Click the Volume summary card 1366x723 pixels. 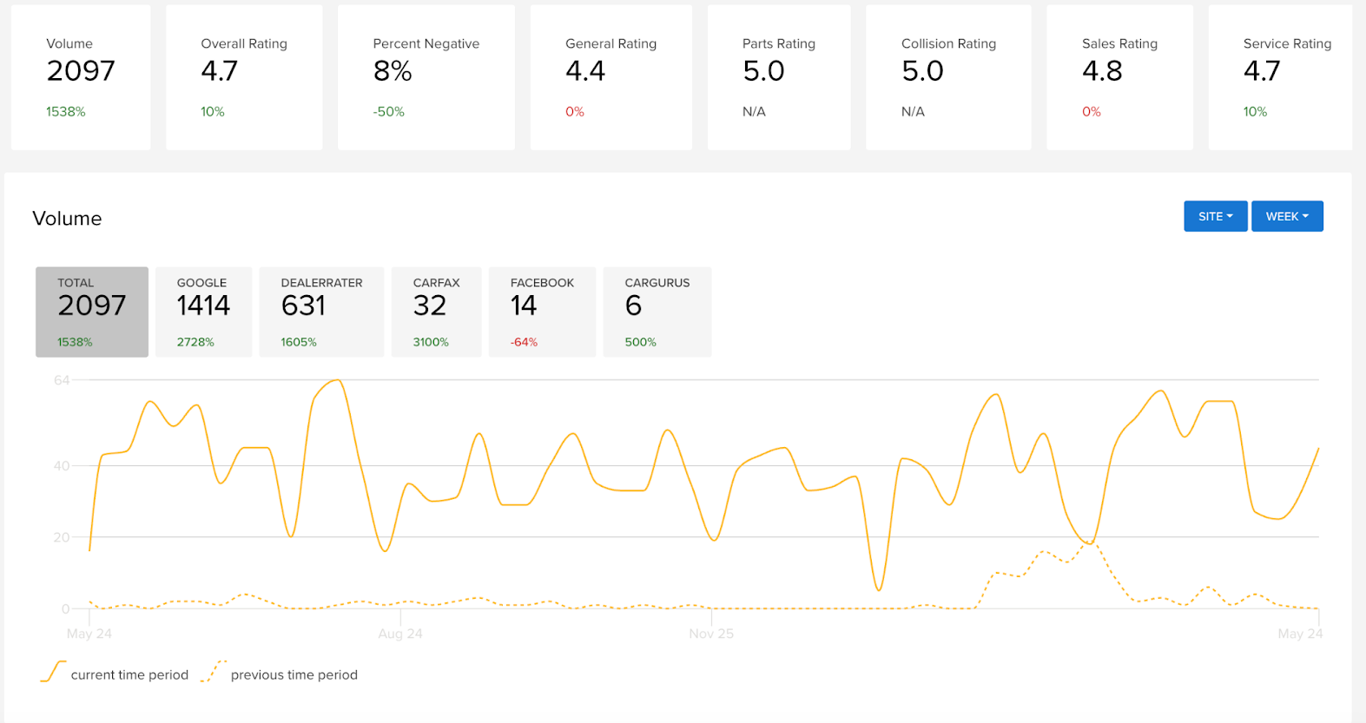tap(81, 77)
